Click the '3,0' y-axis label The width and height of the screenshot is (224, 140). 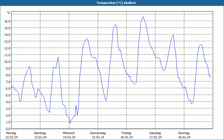[8, 108]
